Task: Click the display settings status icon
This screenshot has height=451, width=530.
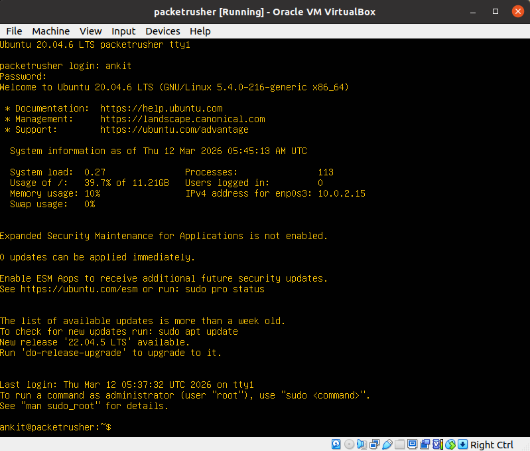Action: pos(413,444)
